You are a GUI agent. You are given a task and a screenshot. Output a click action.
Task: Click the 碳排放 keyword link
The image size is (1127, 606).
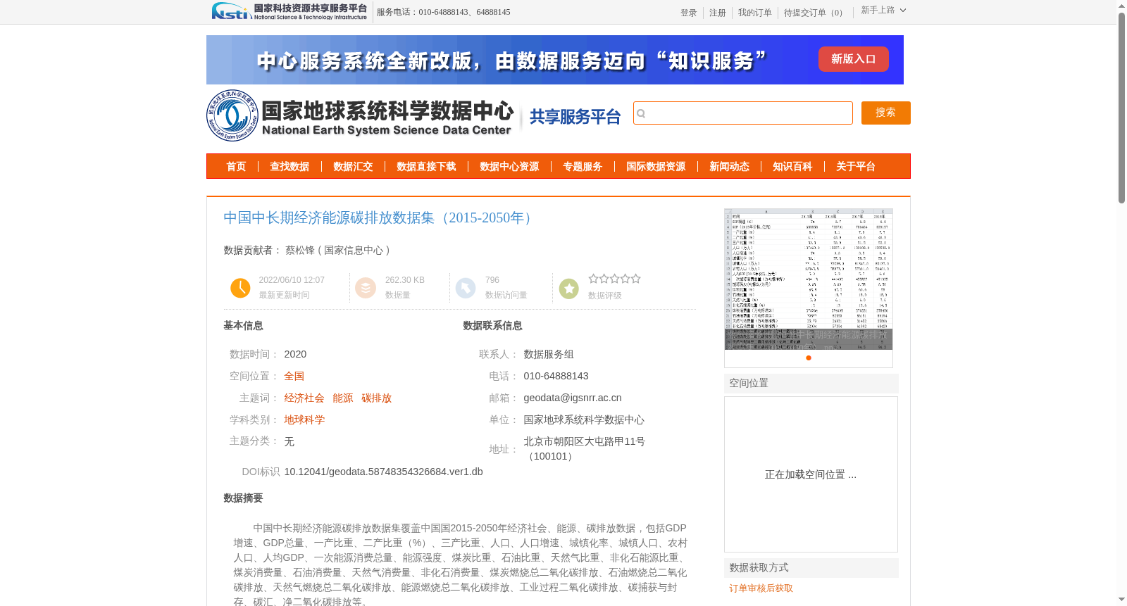376,398
